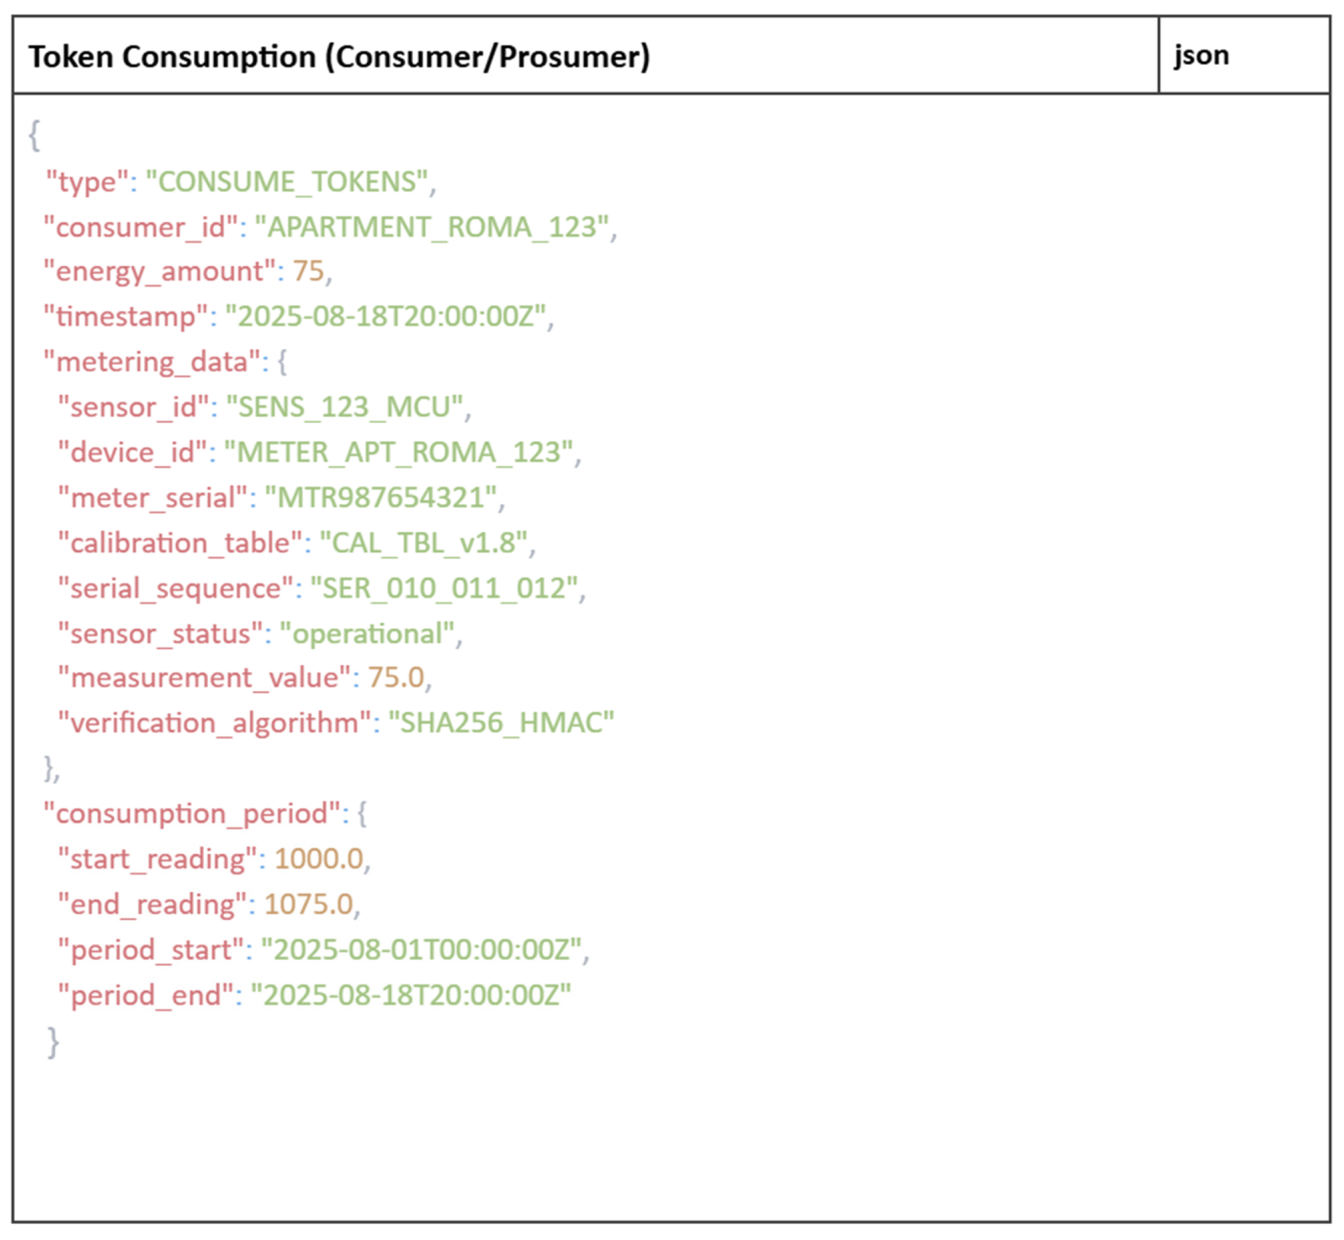Select the "SENS_123_MCU" sensor value

click(344, 407)
